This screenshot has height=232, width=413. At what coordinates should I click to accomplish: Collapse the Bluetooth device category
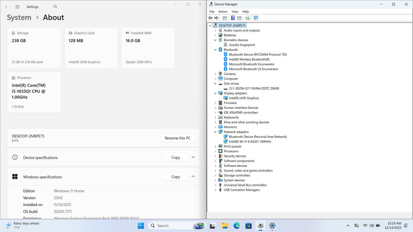pos(215,50)
